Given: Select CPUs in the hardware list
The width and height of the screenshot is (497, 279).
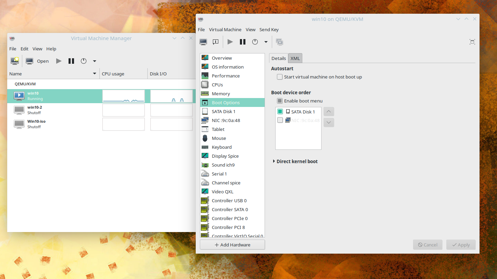Looking at the screenshot, I should coord(232,85).
